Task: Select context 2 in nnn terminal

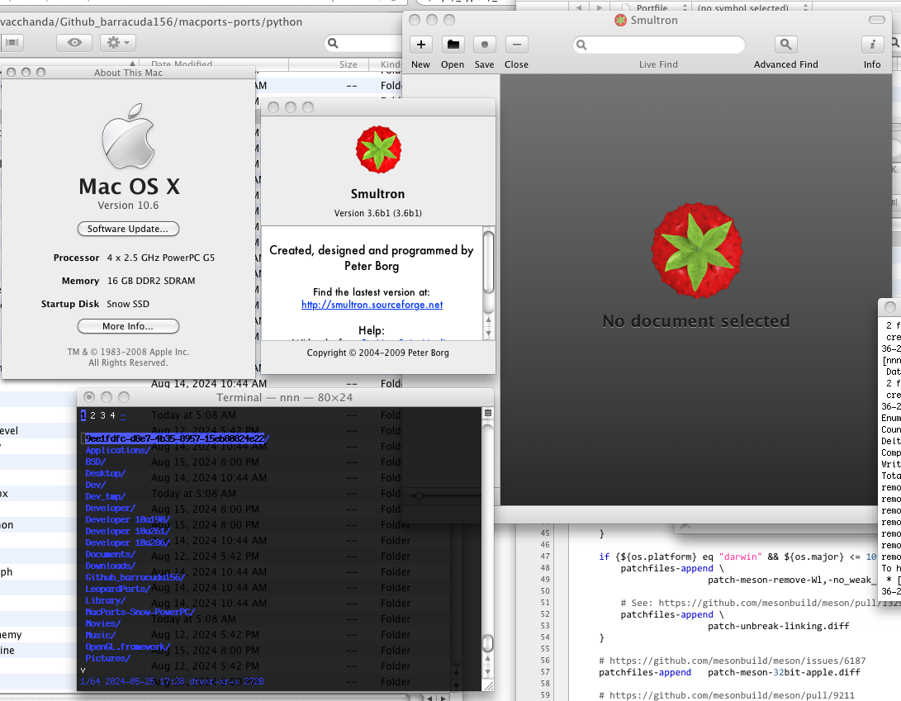Action: point(93,414)
